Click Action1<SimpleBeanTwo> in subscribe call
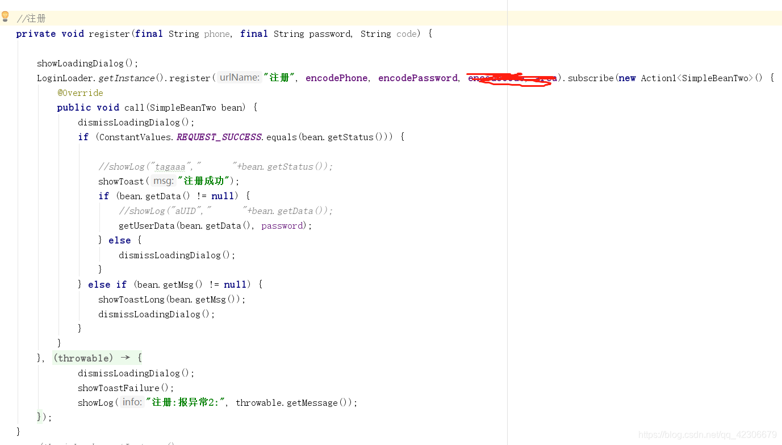Viewport: 782px width, 445px height. point(697,78)
